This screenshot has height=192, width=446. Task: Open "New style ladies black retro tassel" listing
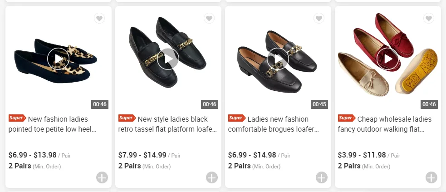coord(168,124)
